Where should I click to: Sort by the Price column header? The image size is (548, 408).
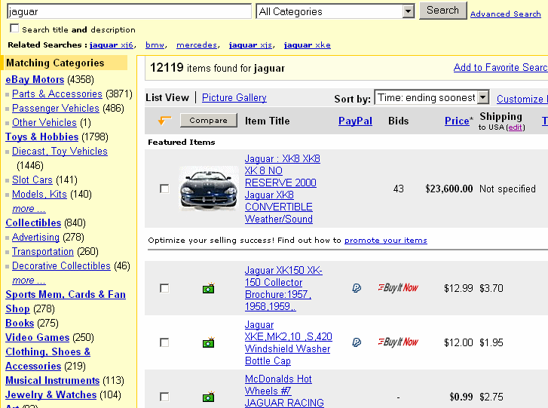tap(457, 121)
